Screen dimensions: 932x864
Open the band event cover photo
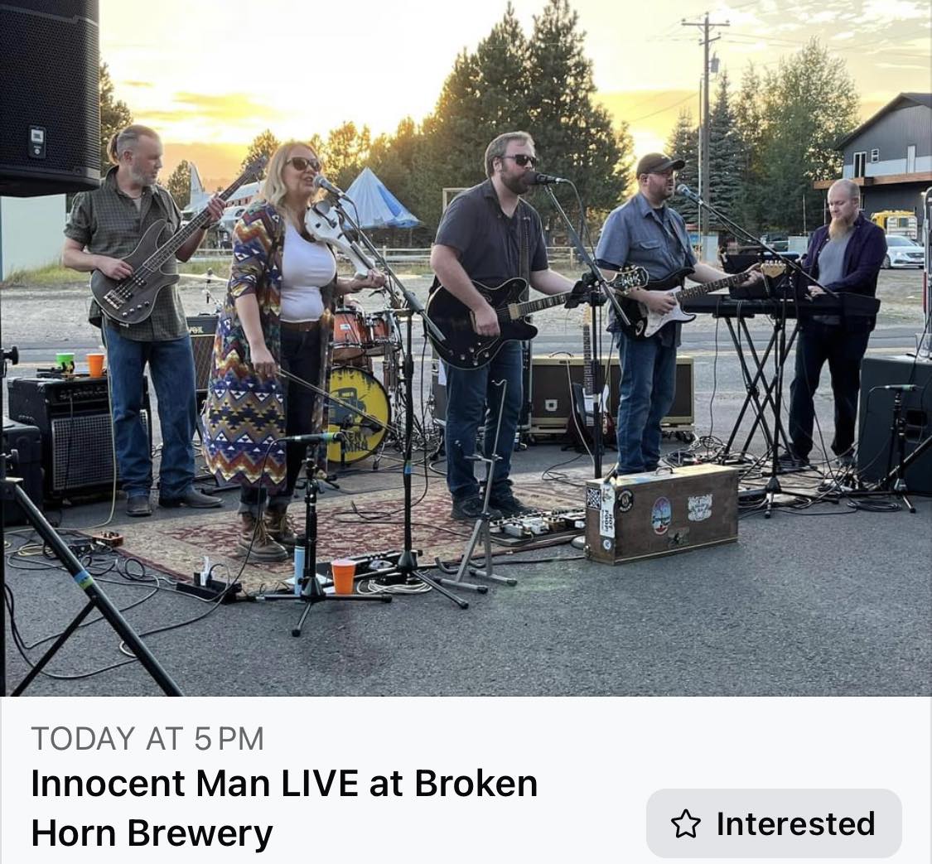pyautogui.click(x=466, y=348)
